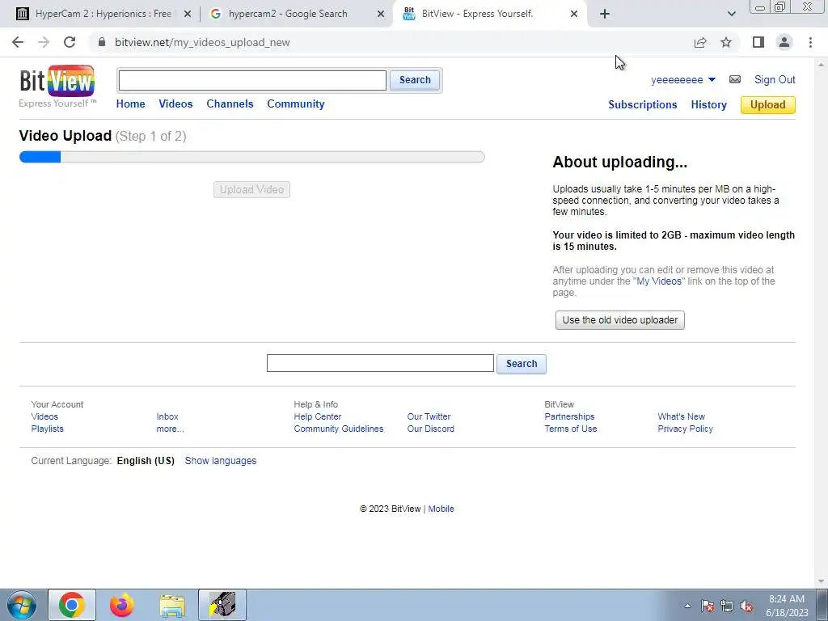Click the yellow Upload button
Viewport: 828px width, 621px height.
click(768, 104)
